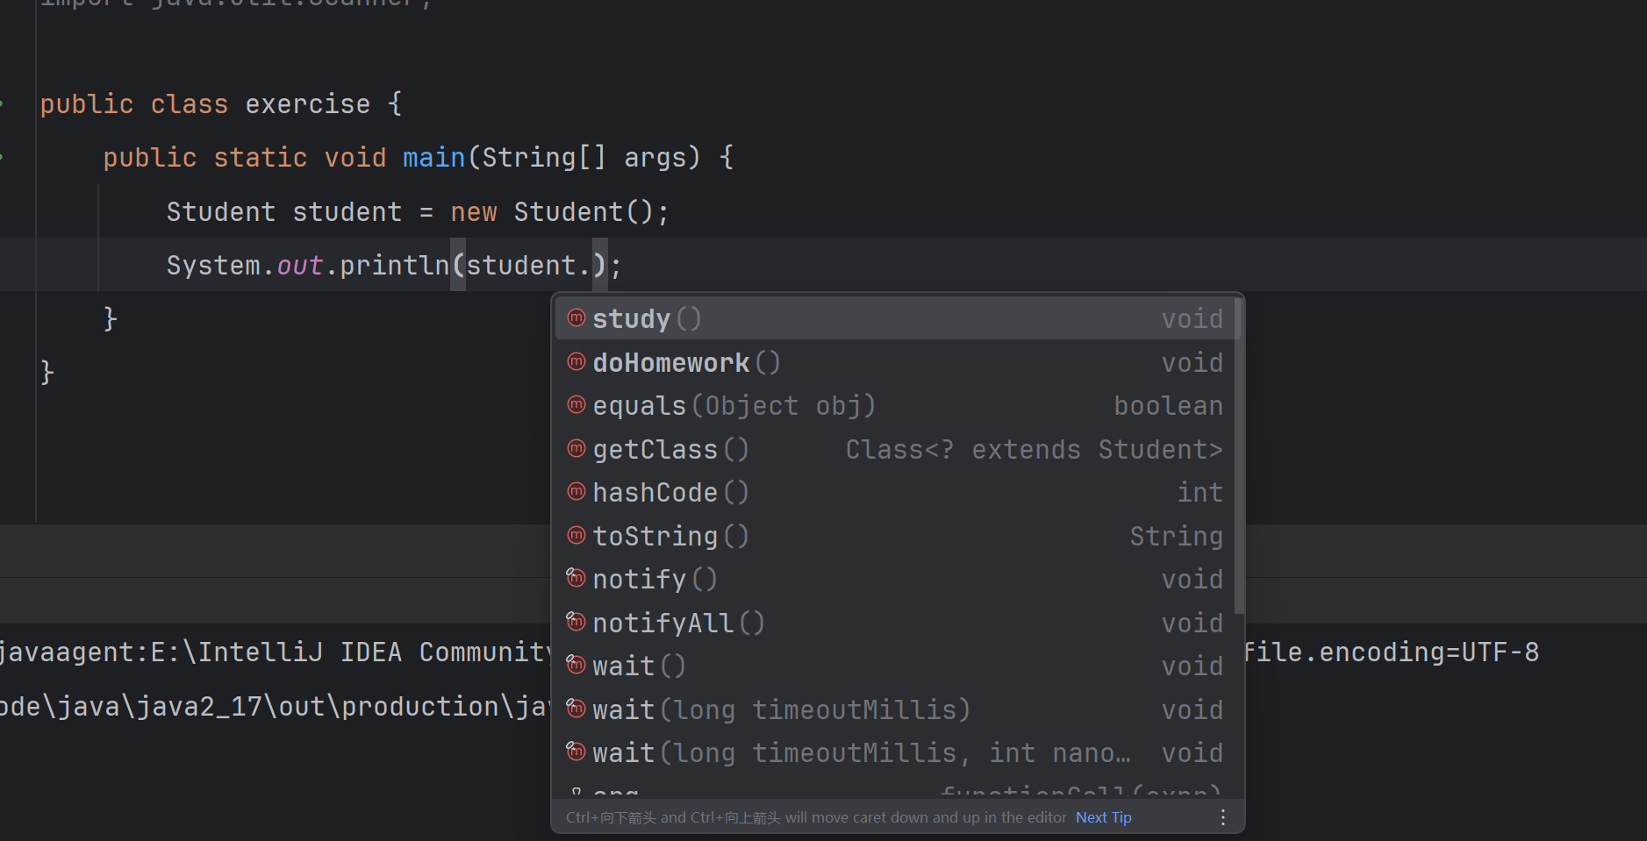Click the 'boolean' return type of equals
This screenshot has height=841, width=1647.
[x=1168, y=406]
